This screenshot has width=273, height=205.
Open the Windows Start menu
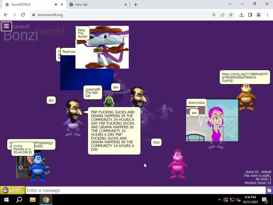click(6, 200)
